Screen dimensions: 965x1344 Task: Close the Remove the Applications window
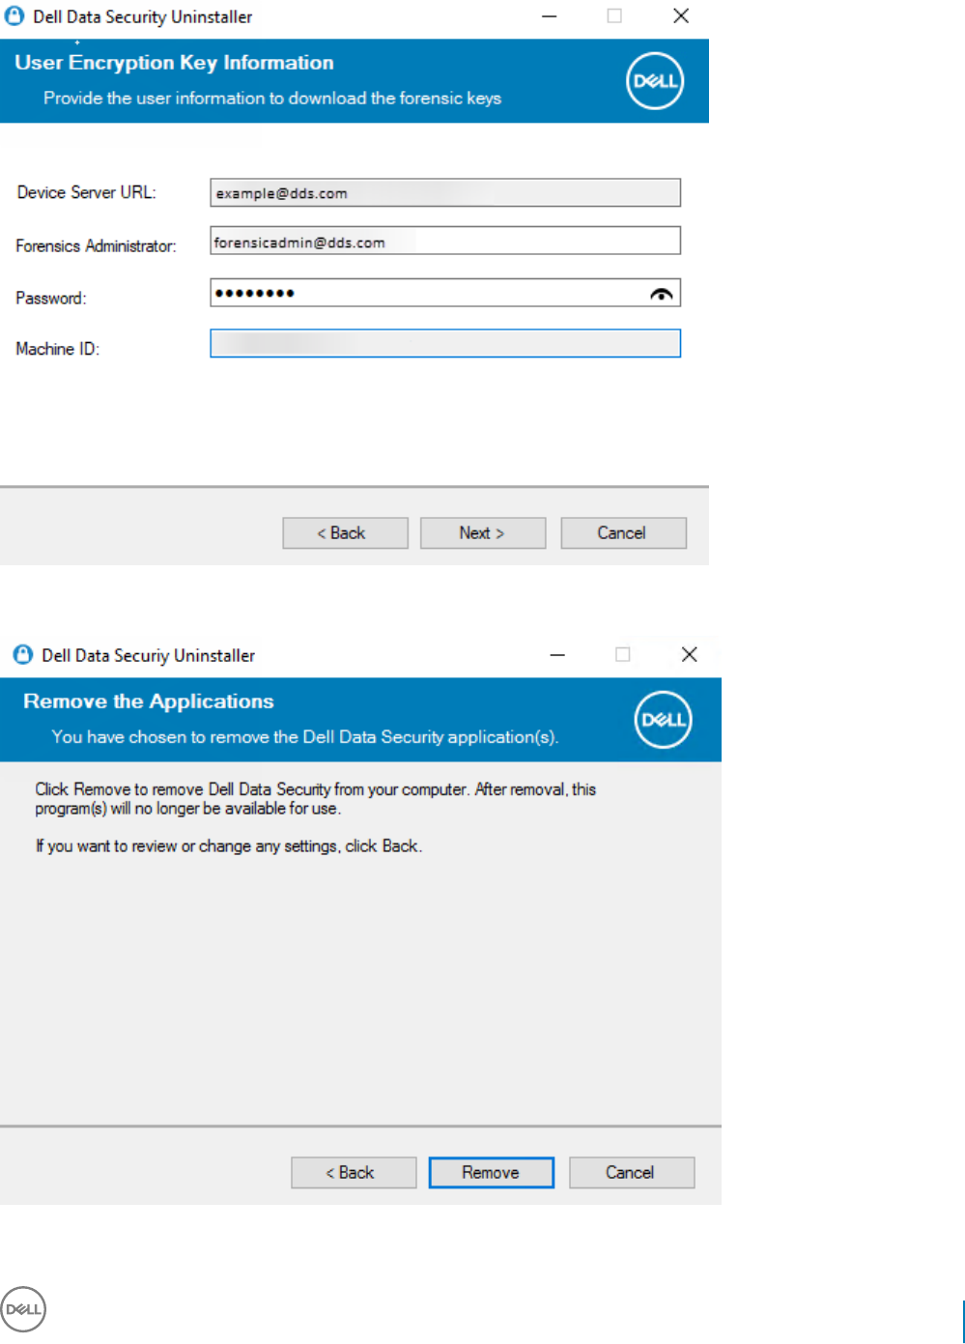point(690,655)
